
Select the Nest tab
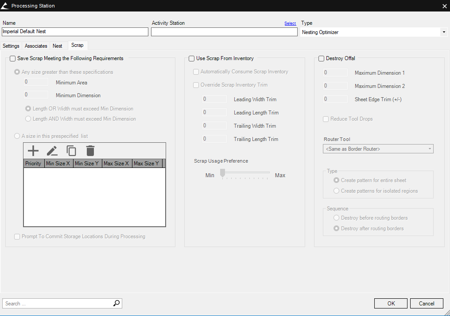coord(58,46)
